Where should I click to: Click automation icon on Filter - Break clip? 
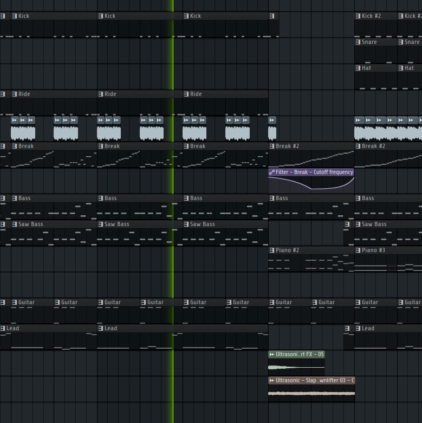[272, 172]
